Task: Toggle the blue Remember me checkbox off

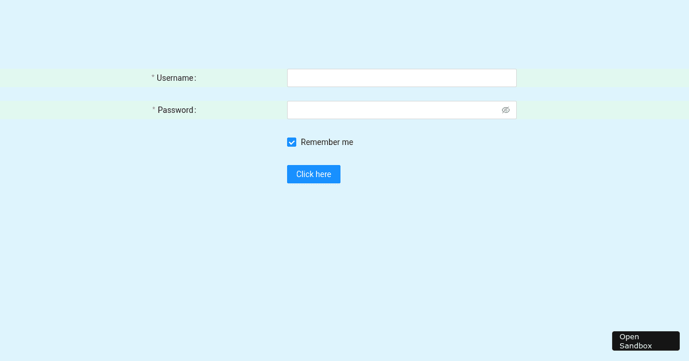Action: 292,142
